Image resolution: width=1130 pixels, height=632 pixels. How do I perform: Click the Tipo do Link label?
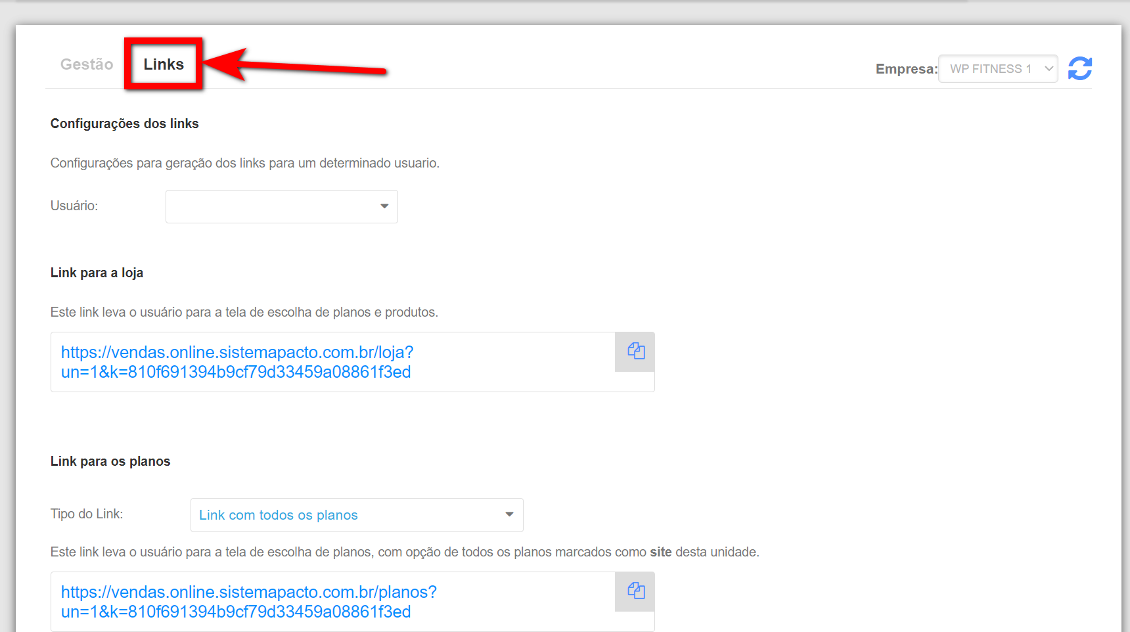[87, 514]
